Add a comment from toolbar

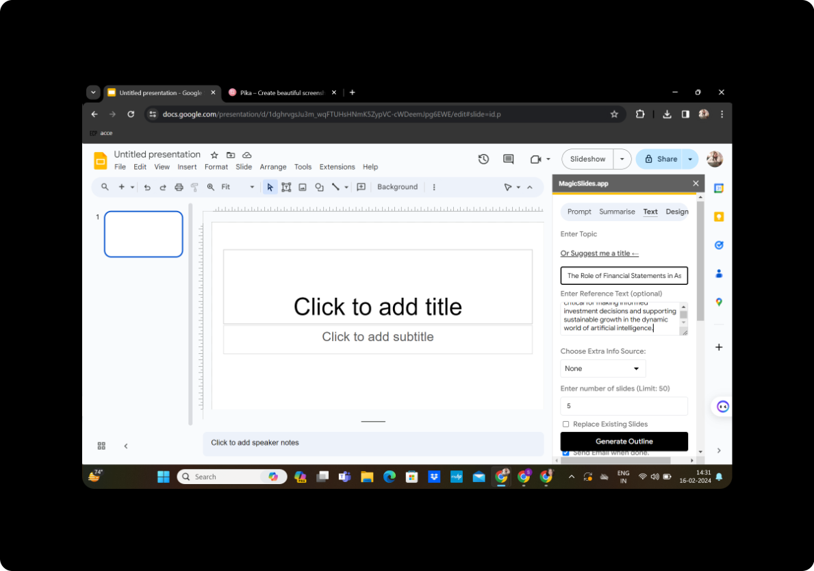click(x=361, y=187)
